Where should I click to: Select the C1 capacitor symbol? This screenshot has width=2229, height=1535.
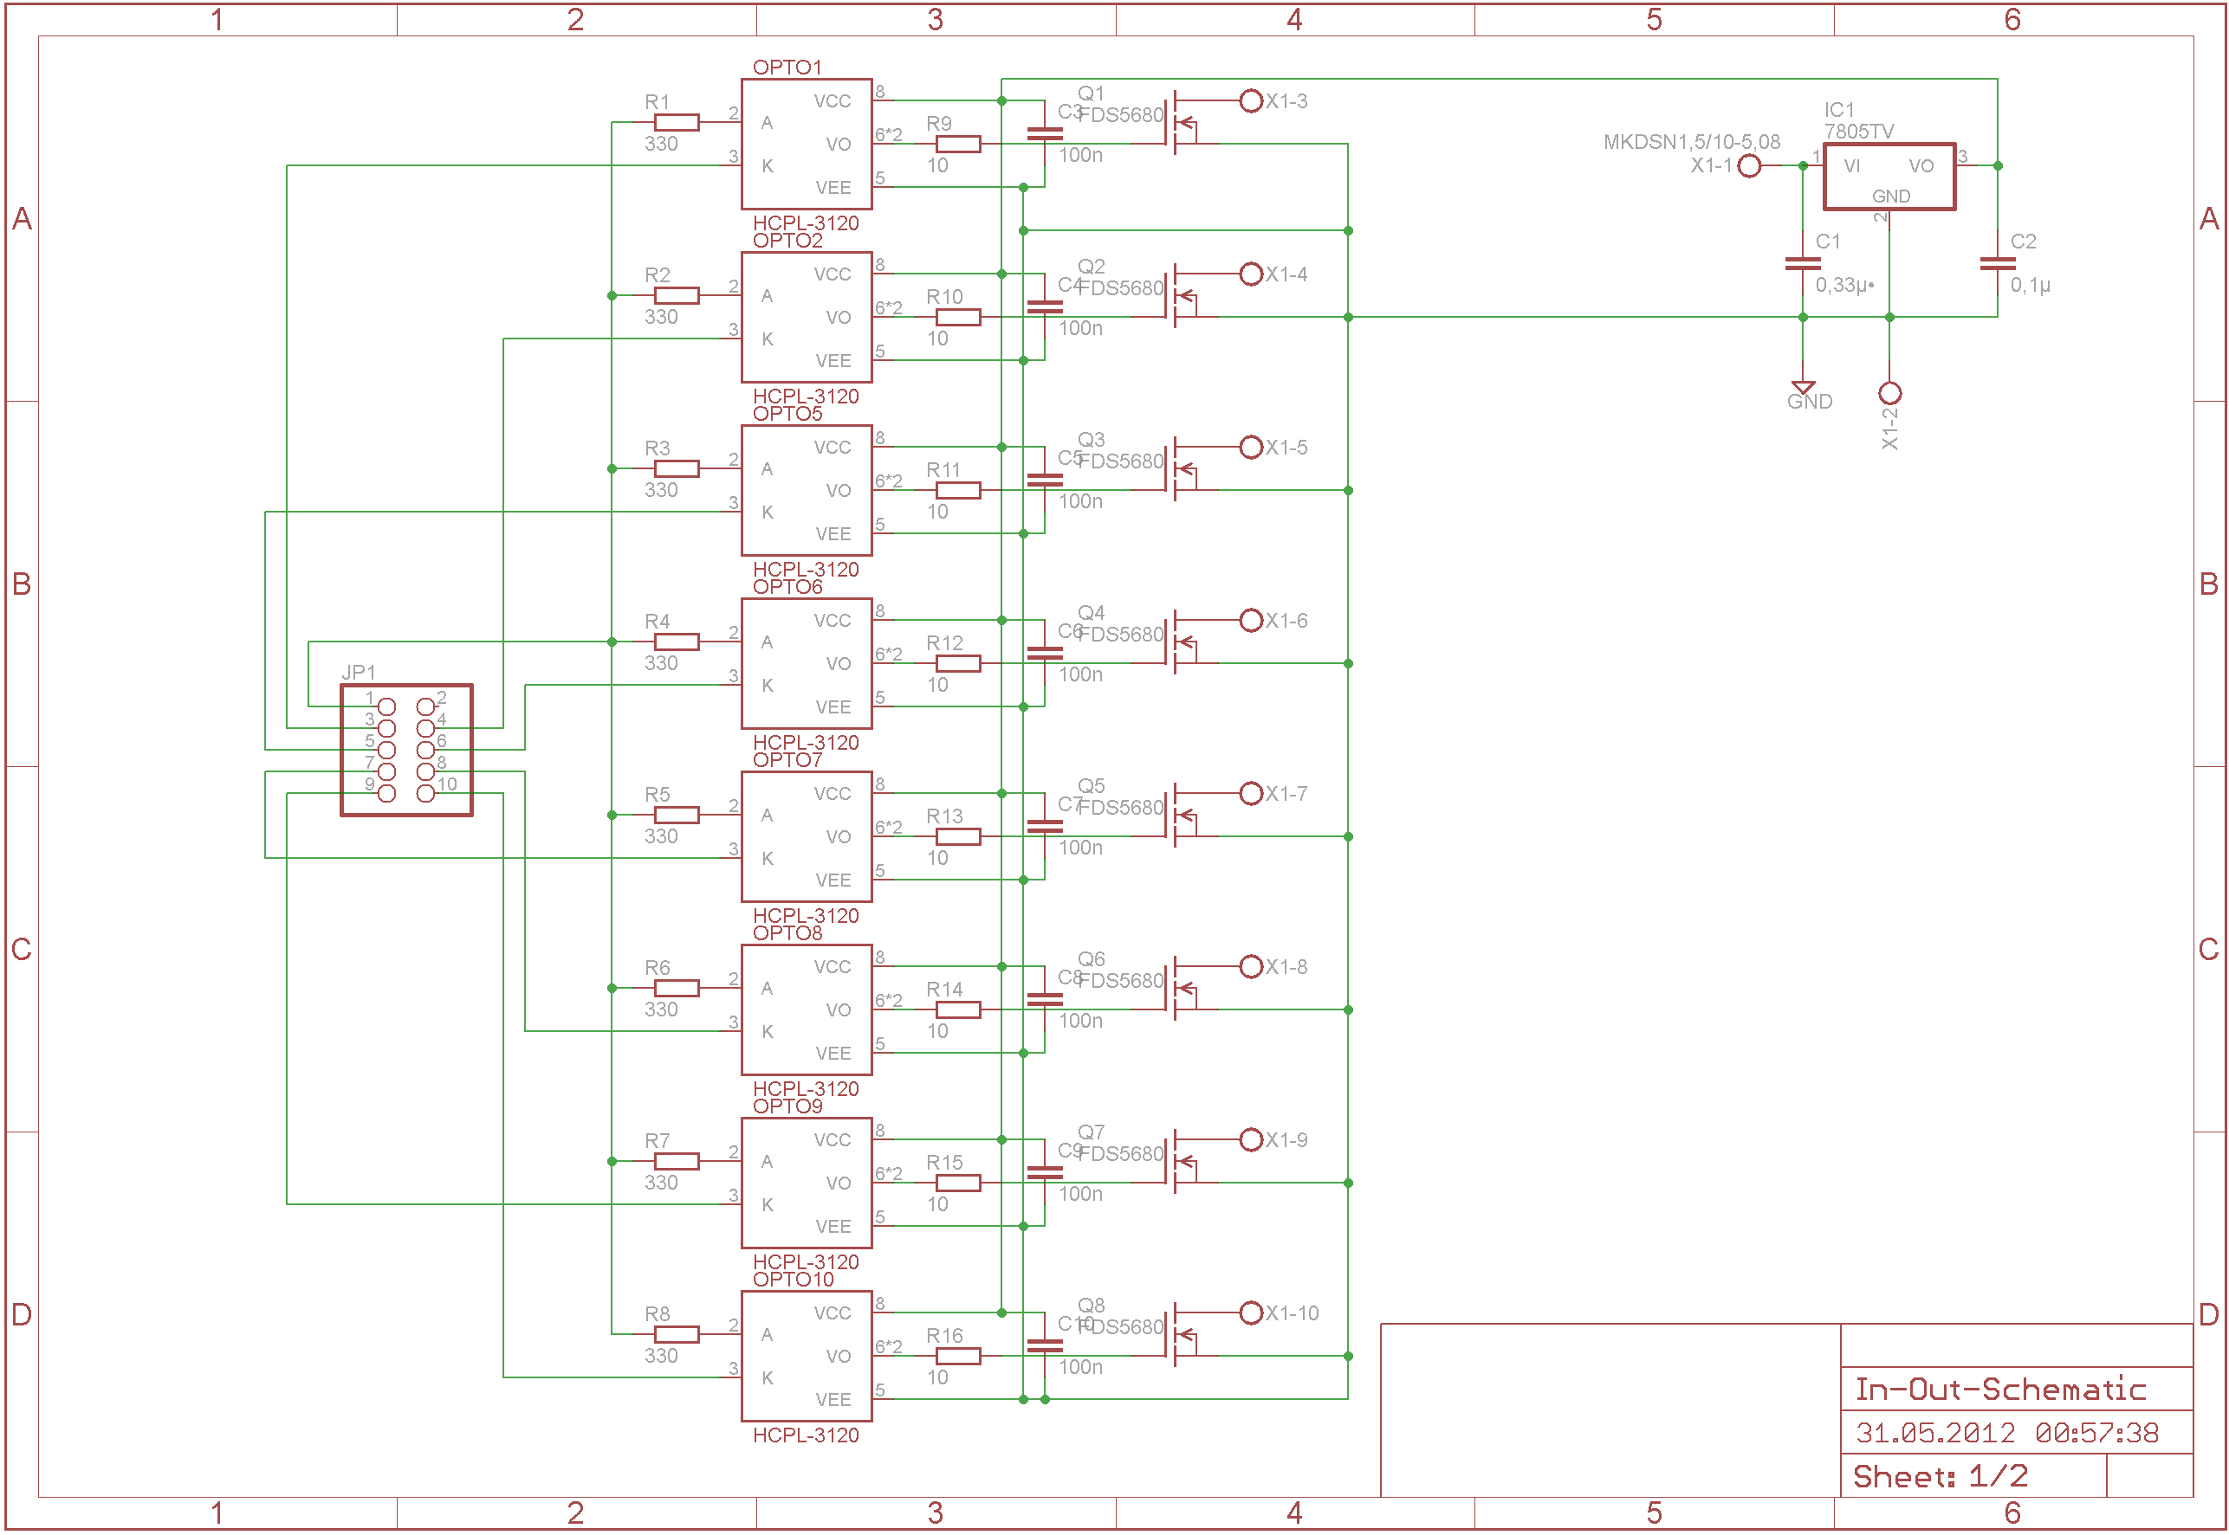[x=1803, y=263]
